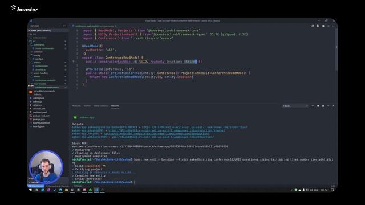Open the graphqlURL link in terminal
This screenshot has width=365, height=205.
click(x=167, y=130)
